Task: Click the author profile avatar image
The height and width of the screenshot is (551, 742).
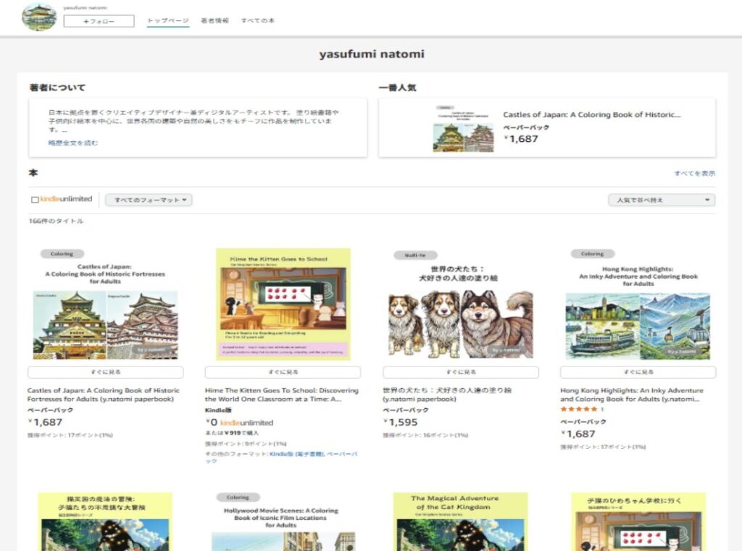Action: [x=39, y=17]
